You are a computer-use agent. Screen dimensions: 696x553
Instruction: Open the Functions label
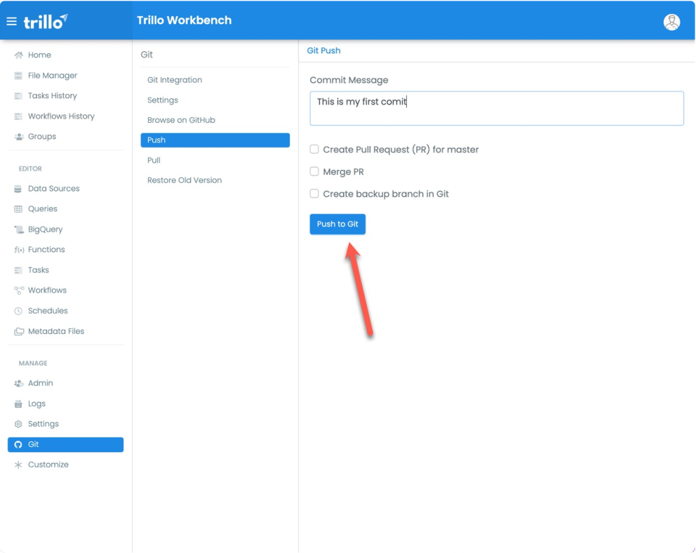pos(46,249)
